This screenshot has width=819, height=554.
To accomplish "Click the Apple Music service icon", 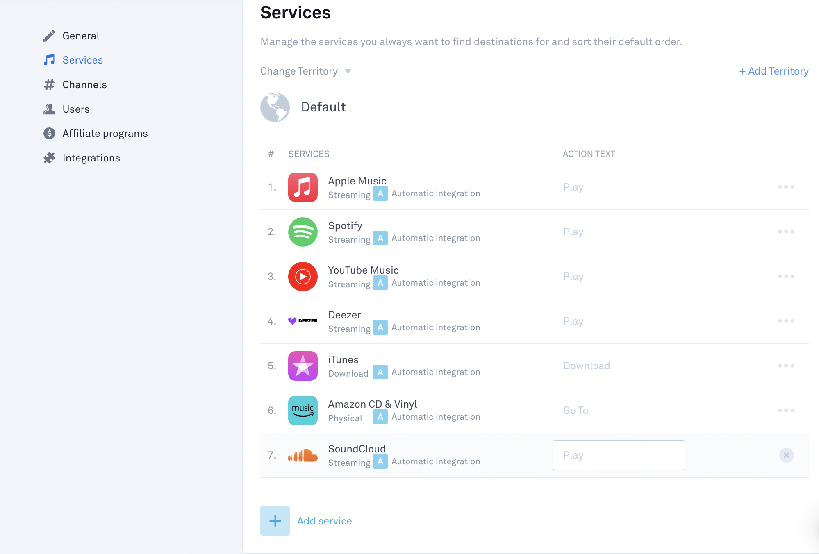I will (303, 187).
